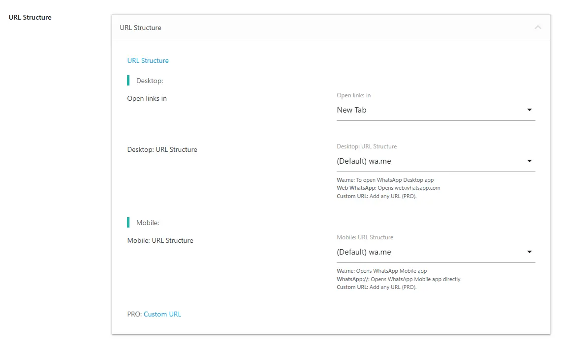The width and height of the screenshot is (564, 345).
Task: Expand Desktop URL Structure dropdown arrow
Action: (x=529, y=161)
